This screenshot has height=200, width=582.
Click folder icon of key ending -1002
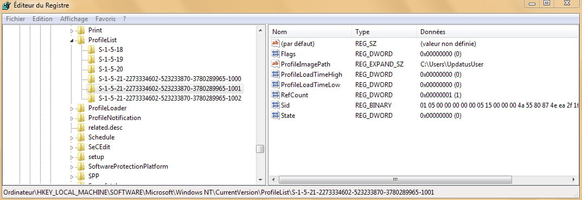91,98
